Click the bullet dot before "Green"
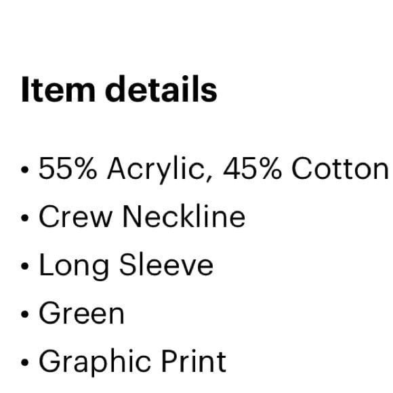The height and width of the screenshot is (393, 393). [25, 314]
